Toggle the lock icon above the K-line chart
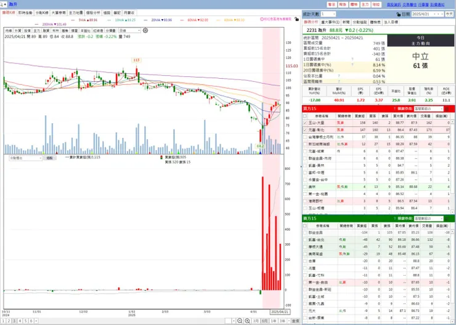This screenshot has height=325, width=456. (296, 19)
